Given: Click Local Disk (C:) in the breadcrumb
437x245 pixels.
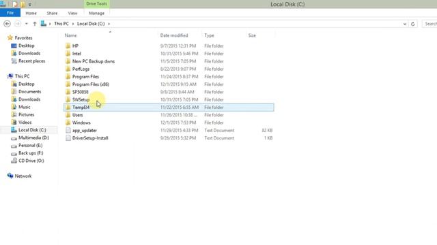Looking at the screenshot, I should [91, 24].
